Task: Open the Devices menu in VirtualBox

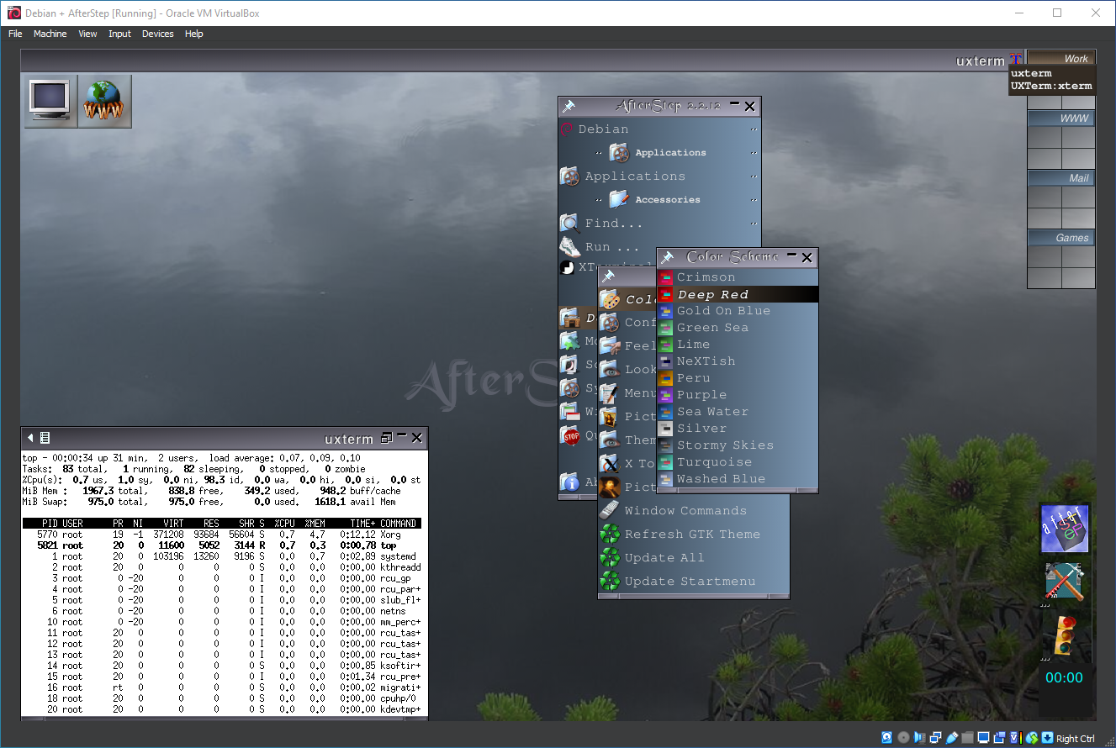Action: pos(157,34)
